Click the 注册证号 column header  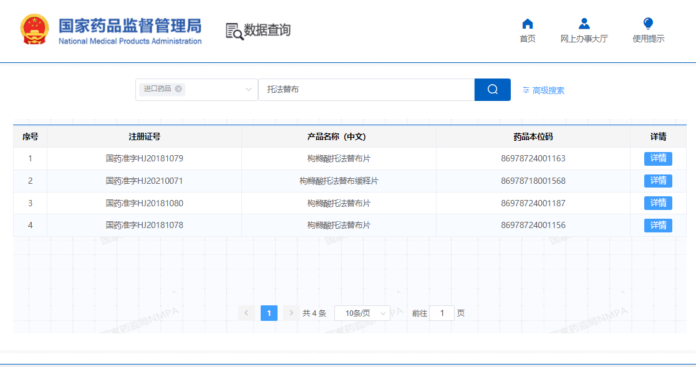pyautogui.click(x=144, y=136)
